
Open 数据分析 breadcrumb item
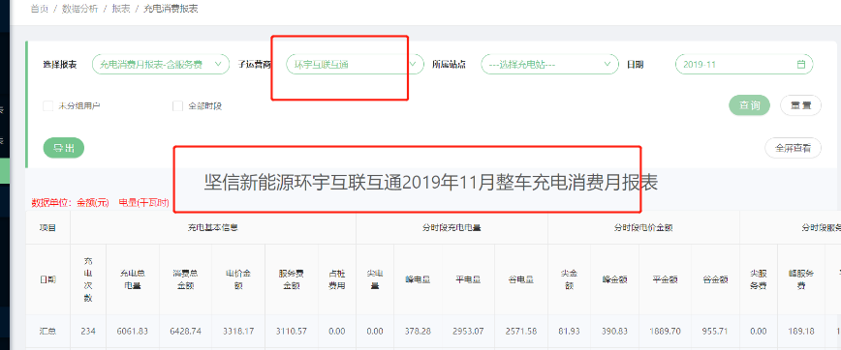click(80, 9)
